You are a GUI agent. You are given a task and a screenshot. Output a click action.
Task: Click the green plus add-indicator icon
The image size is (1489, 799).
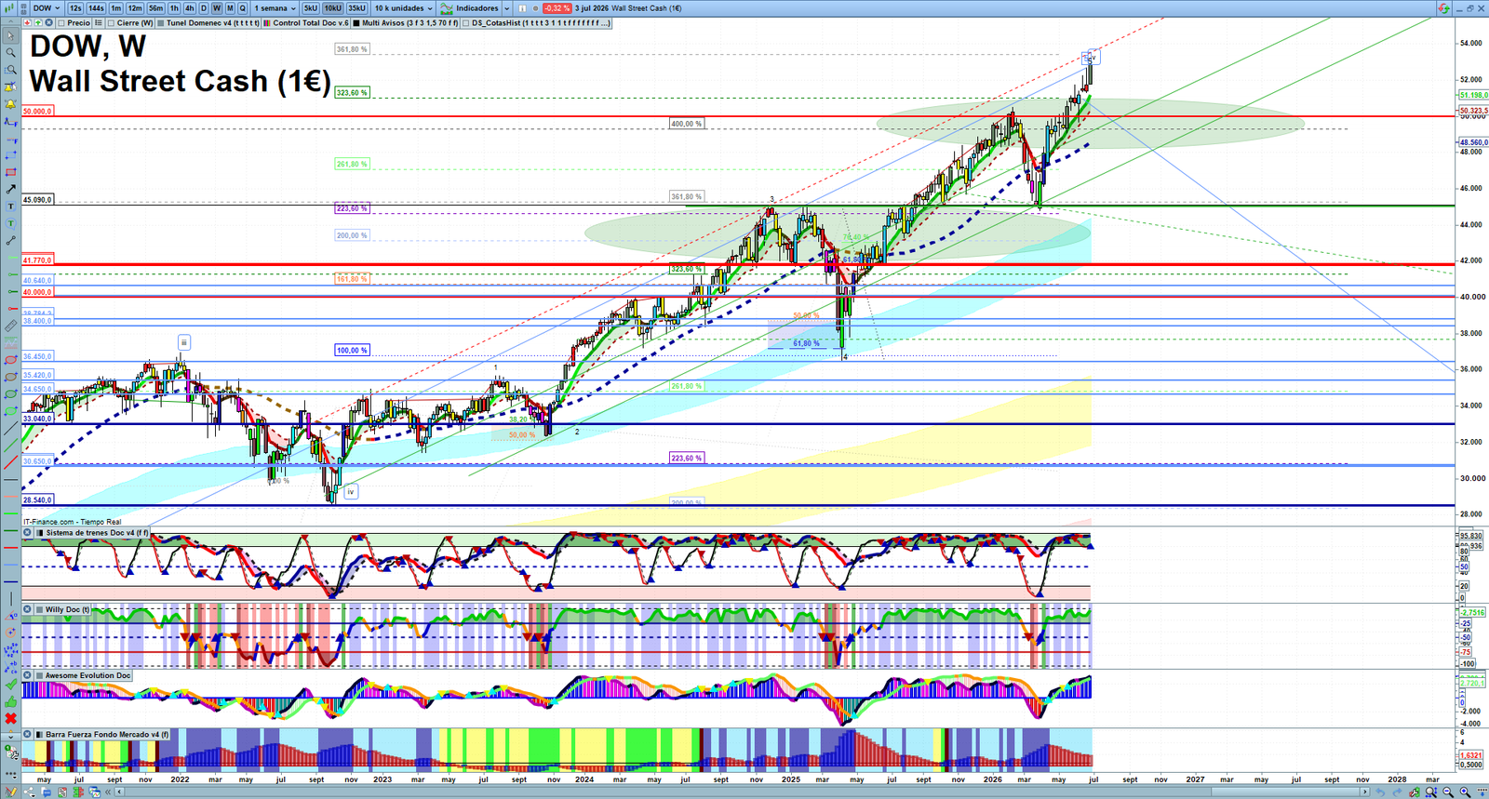37,22
